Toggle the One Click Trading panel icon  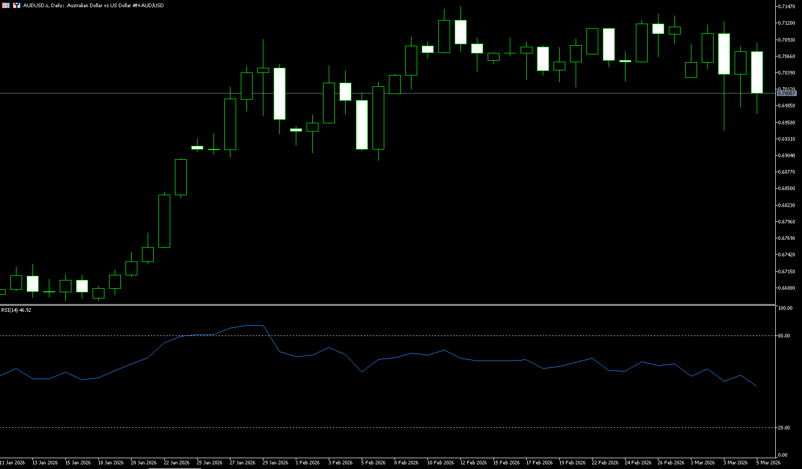coord(16,5)
